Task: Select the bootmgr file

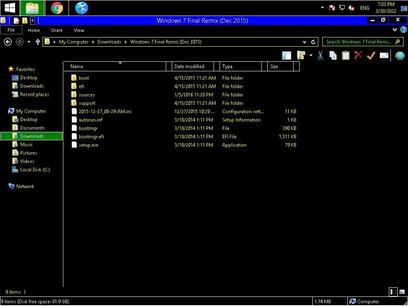Action: [x=88, y=128]
